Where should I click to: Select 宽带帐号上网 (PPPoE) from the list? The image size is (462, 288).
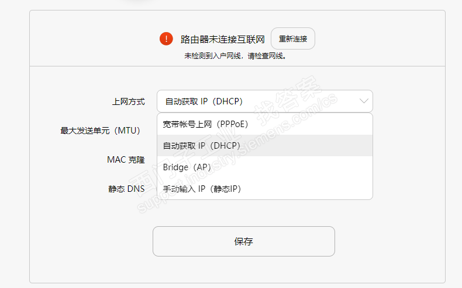(x=205, y=124)
